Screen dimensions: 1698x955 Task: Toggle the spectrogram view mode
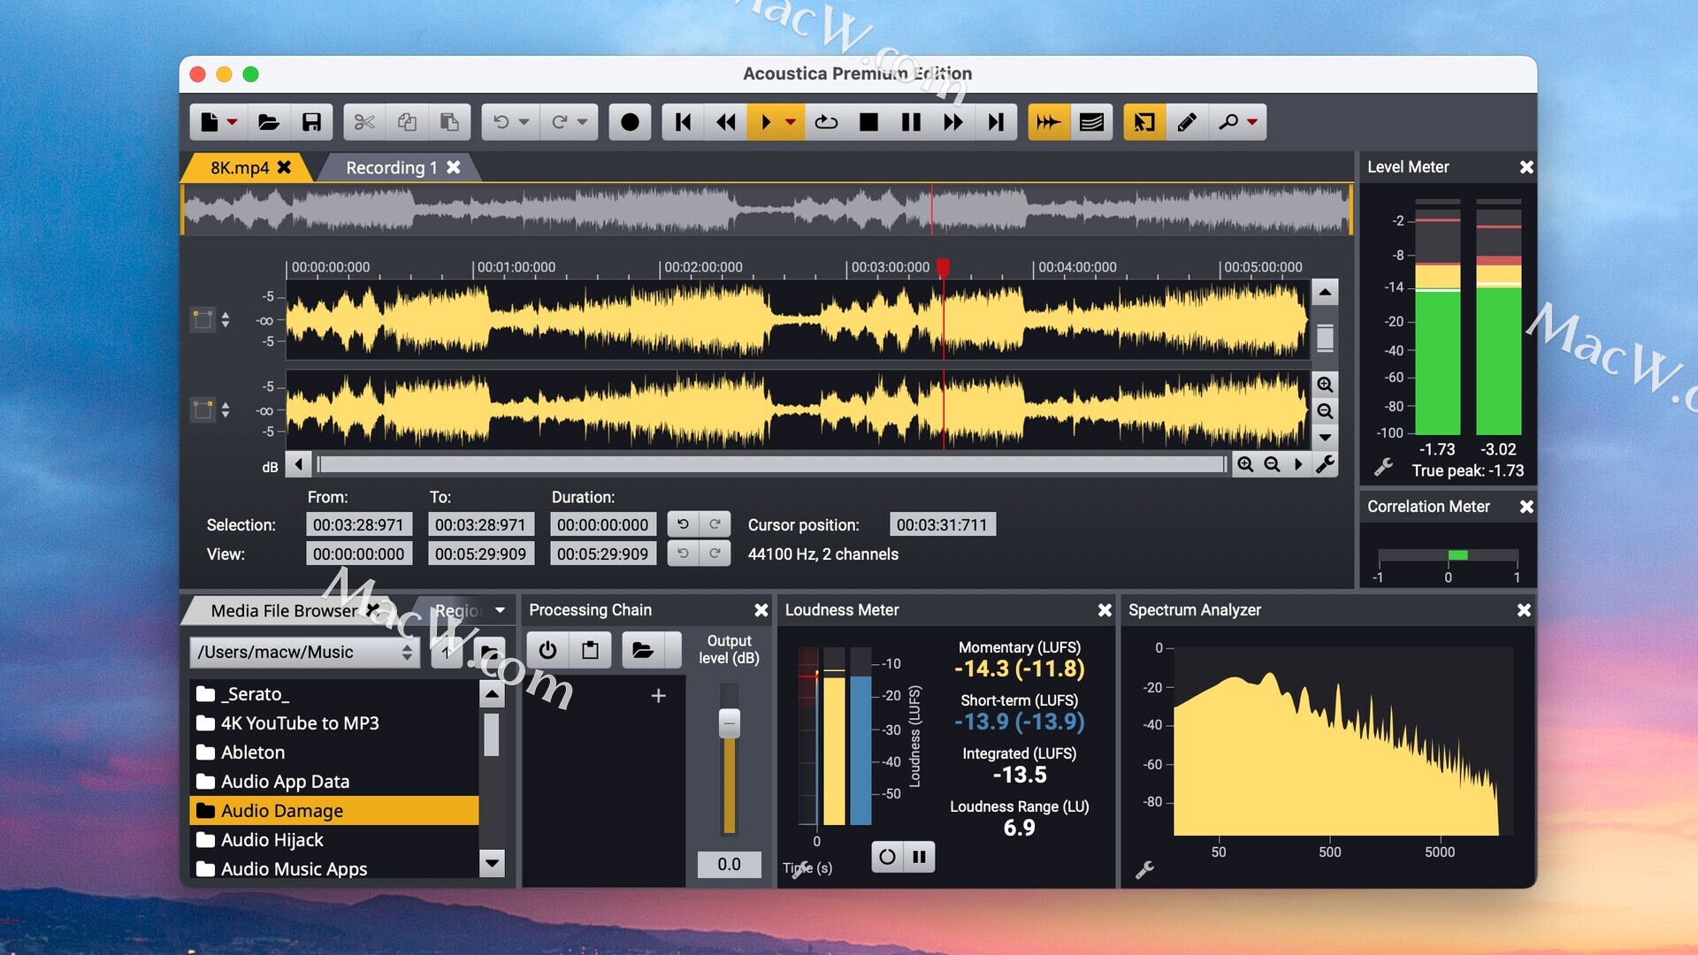(x=1091, y=122)
